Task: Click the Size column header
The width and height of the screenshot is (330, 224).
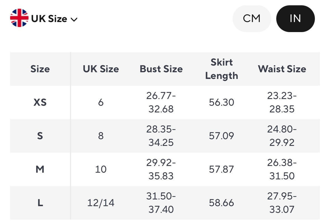Action: tap(40, 69)
